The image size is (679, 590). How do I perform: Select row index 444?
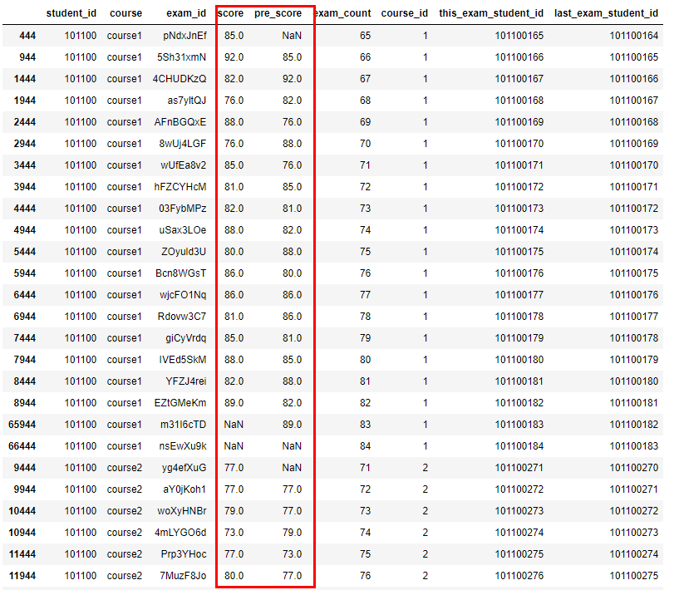coord(27,36)
